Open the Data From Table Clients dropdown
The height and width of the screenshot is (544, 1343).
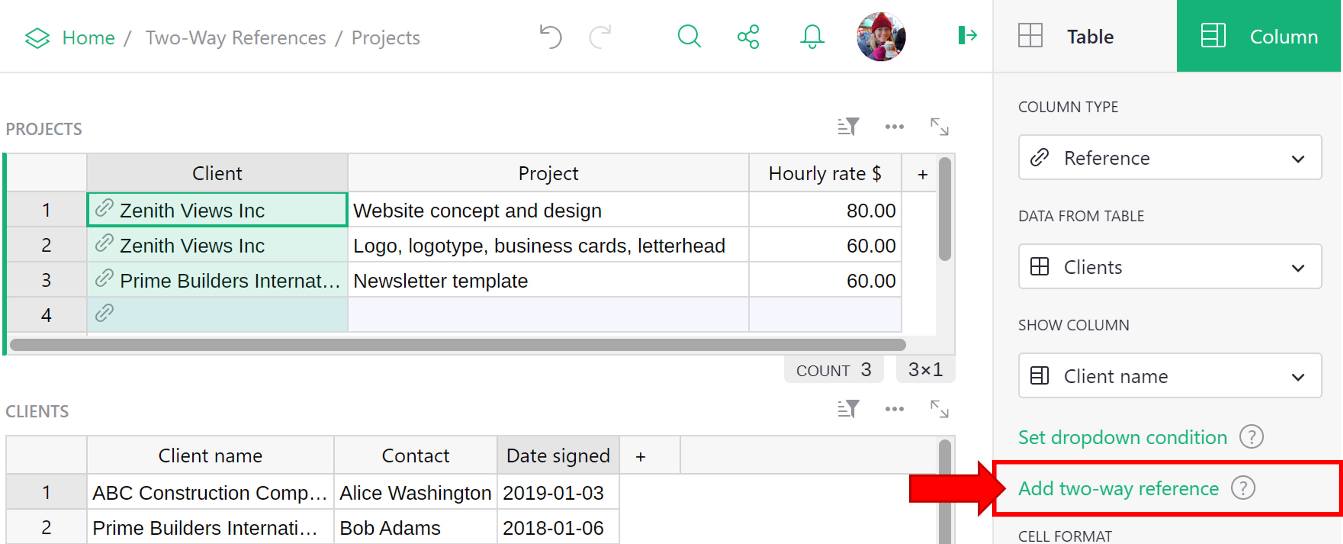1169,267
